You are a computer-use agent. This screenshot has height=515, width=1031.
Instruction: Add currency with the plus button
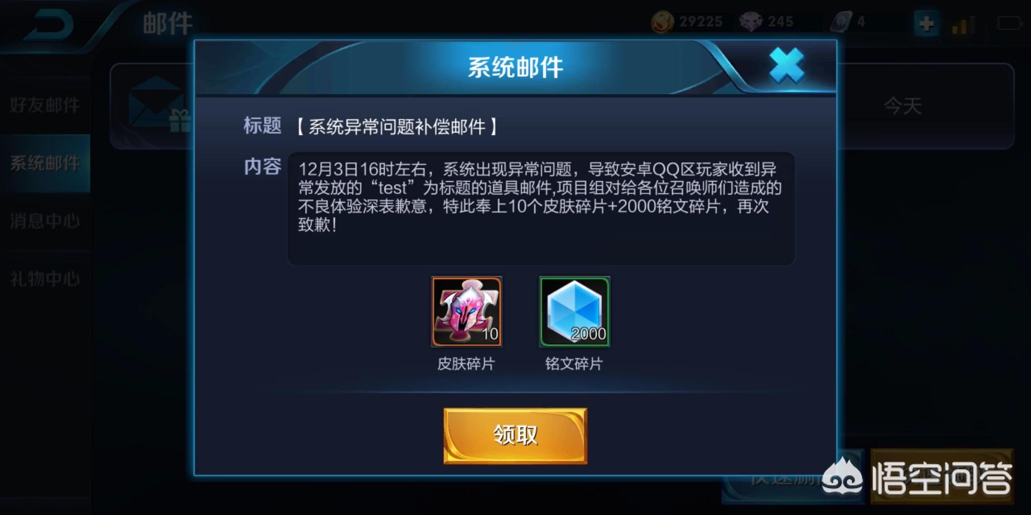coord(926,23)
